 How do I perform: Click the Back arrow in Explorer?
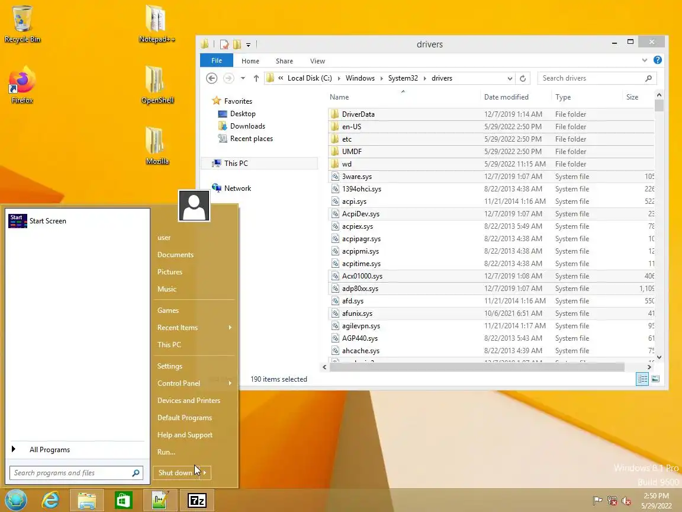pyautogui.click(x=211, y=78)
